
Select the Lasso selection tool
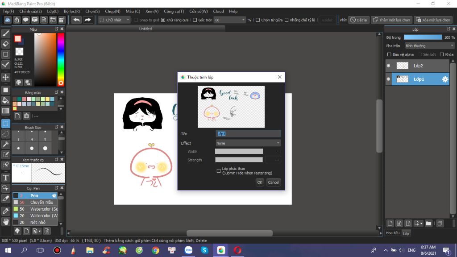coord(5,134)
